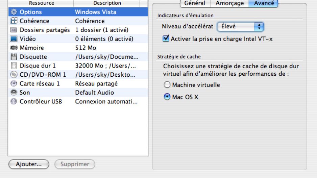
Task: Click the Contrôleur USB icon
Action: (14, 101)
